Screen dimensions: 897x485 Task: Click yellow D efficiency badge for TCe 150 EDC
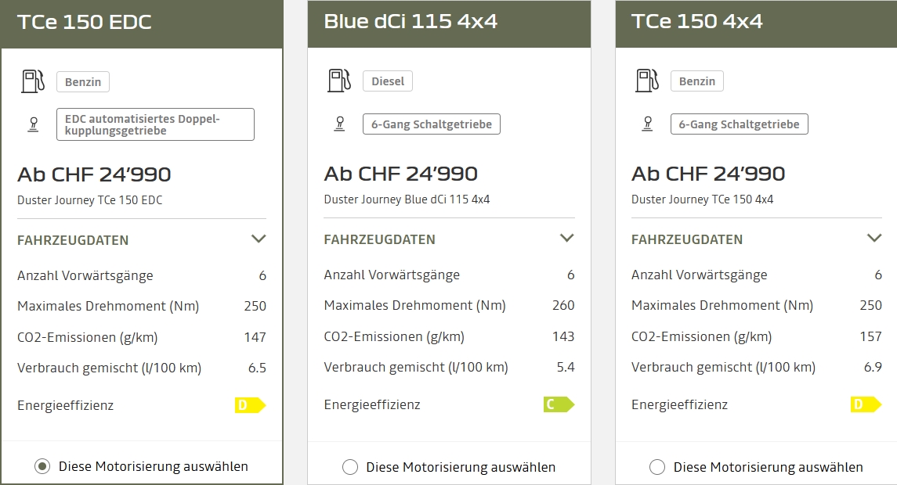click(x=250, y=405)
